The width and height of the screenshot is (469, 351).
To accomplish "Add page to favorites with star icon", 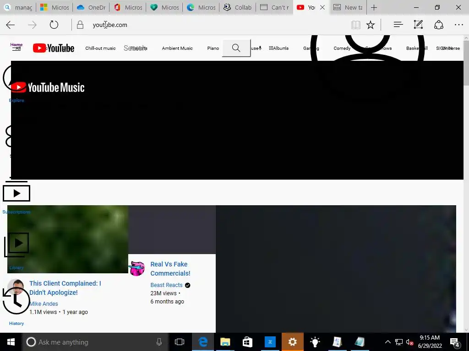I will (370, 25).
